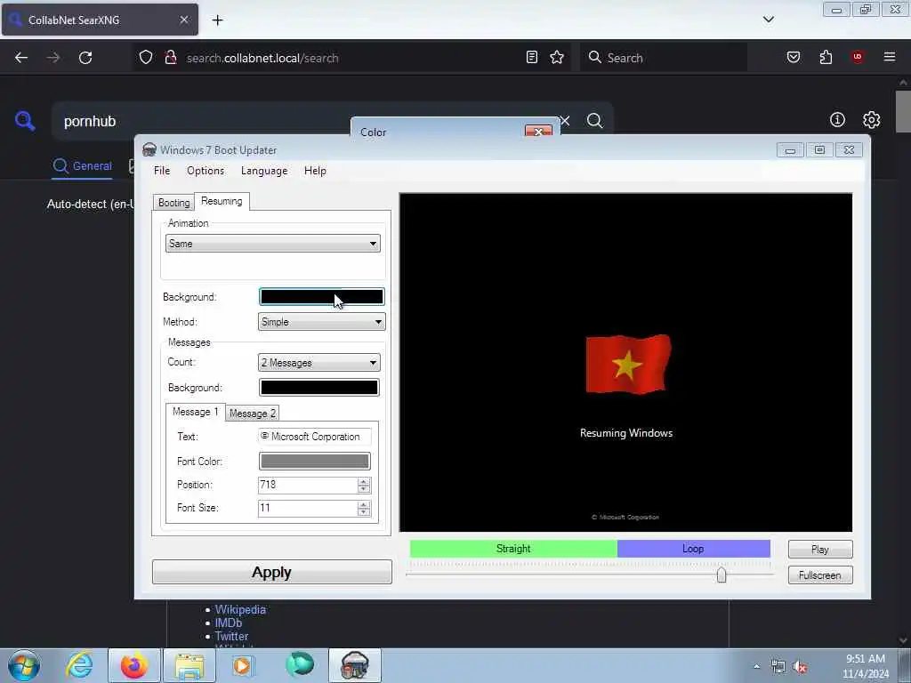This screenshot has width=911, height=683.
Task: Click the Windows Start orb
Action: [x=24, y=665]
